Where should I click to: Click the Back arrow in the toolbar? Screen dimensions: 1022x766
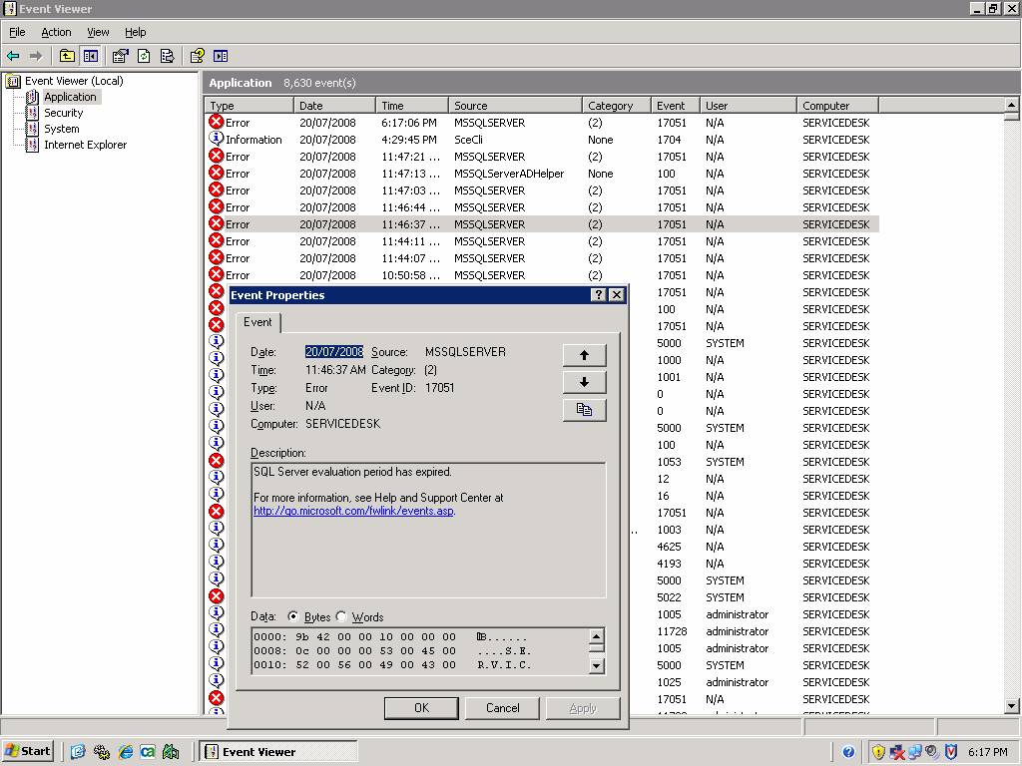[13, 56]
